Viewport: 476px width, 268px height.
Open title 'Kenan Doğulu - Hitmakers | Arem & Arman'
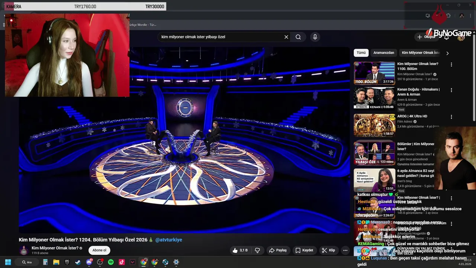[x=418, y=92]
